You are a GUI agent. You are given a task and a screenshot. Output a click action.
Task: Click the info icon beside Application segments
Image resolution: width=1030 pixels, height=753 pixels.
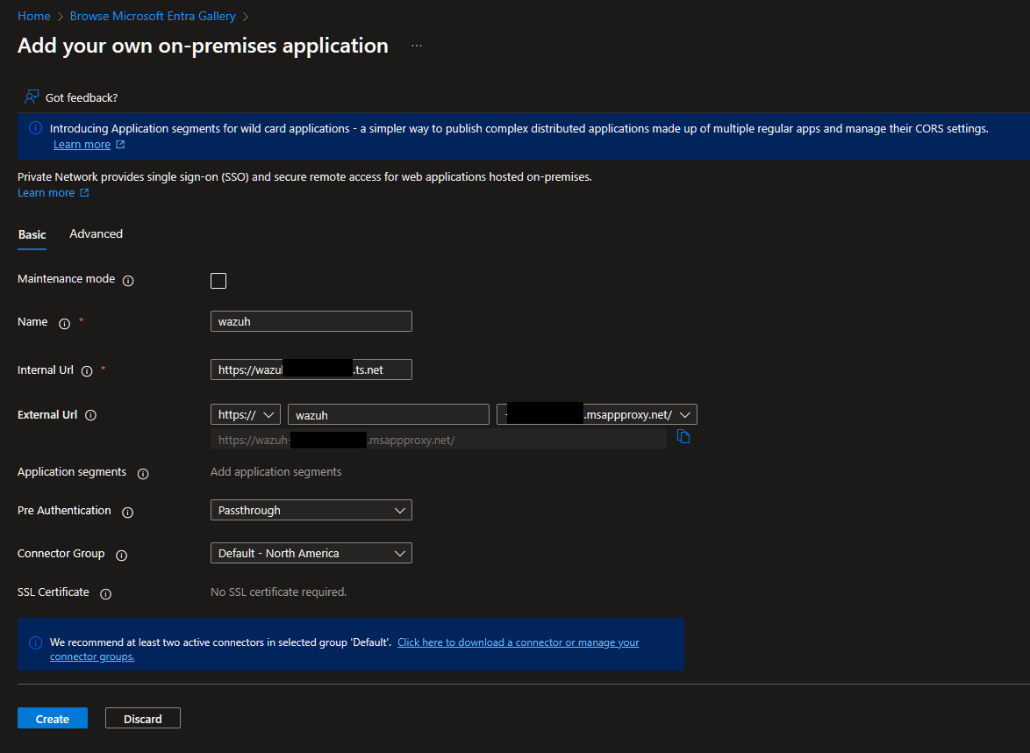click(x=142, y=474)
